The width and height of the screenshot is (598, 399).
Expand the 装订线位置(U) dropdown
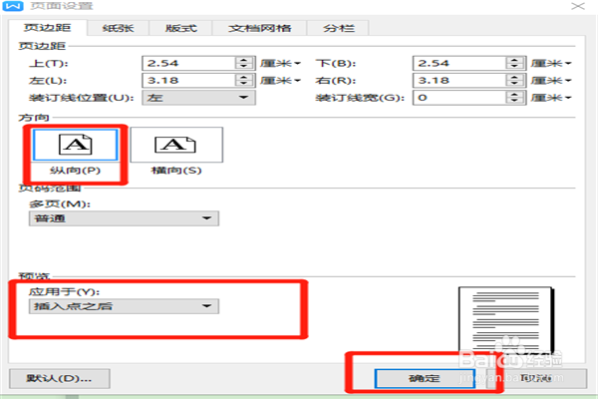click(198, 98)
